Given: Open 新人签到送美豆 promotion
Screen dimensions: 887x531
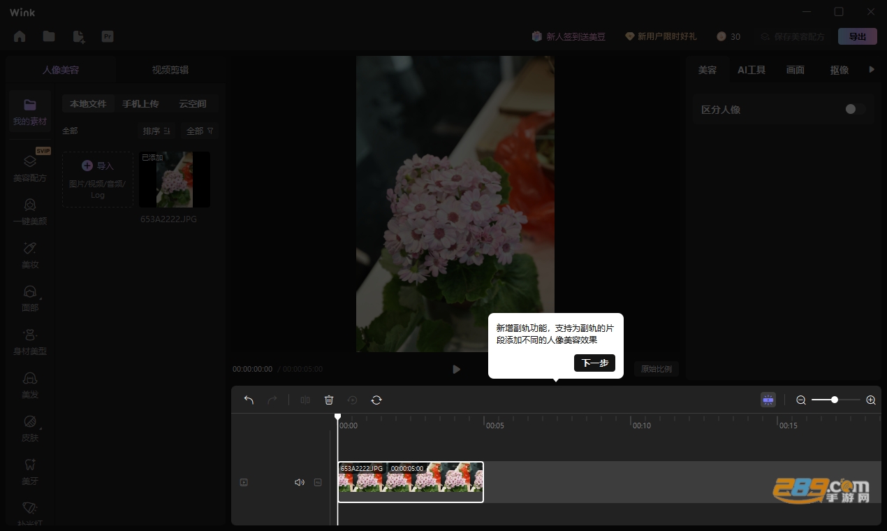Looking at the screenshot, I should tap(568, 36).
